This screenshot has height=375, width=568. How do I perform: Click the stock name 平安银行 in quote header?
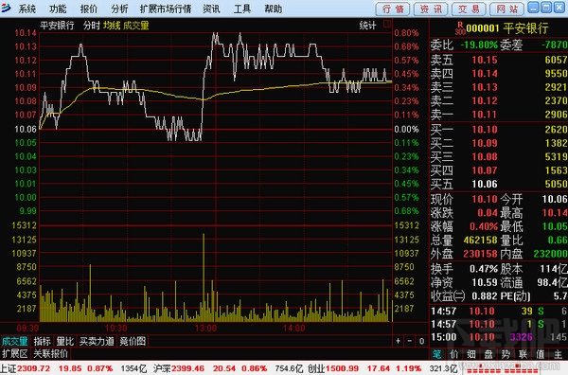pos(525,28)
